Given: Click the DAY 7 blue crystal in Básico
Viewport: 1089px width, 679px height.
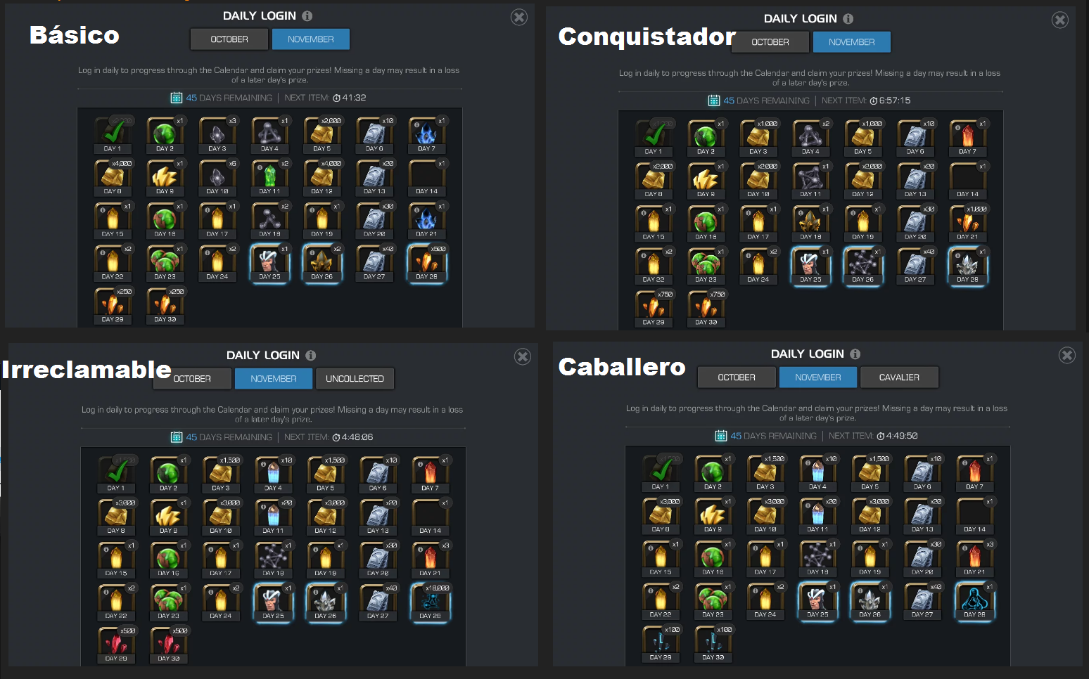Looking at the screenshot, I should 426,134.
